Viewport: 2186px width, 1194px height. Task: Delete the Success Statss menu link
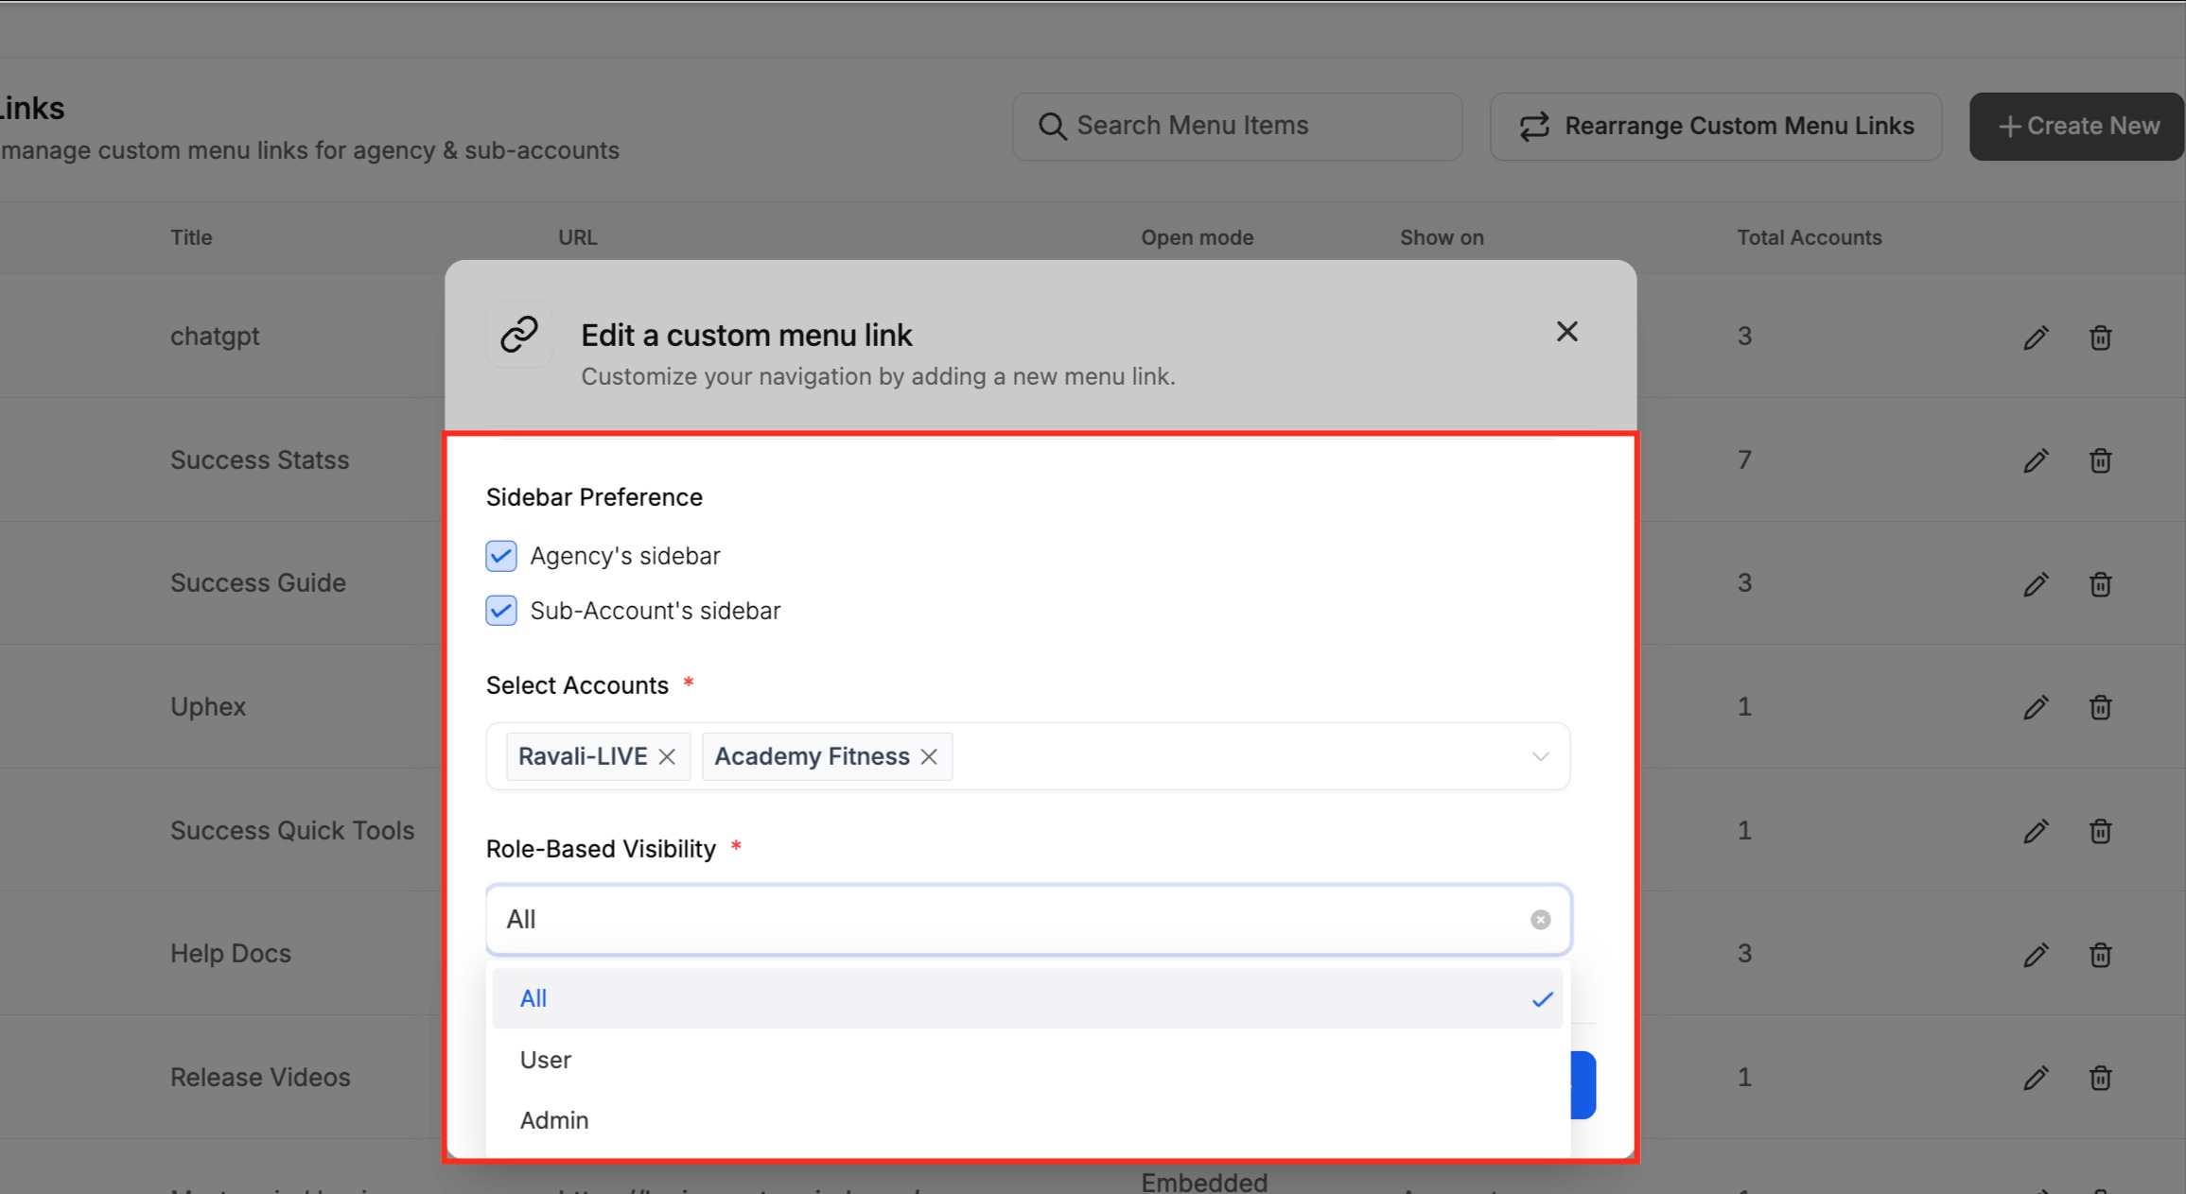tap(2100, 460)
